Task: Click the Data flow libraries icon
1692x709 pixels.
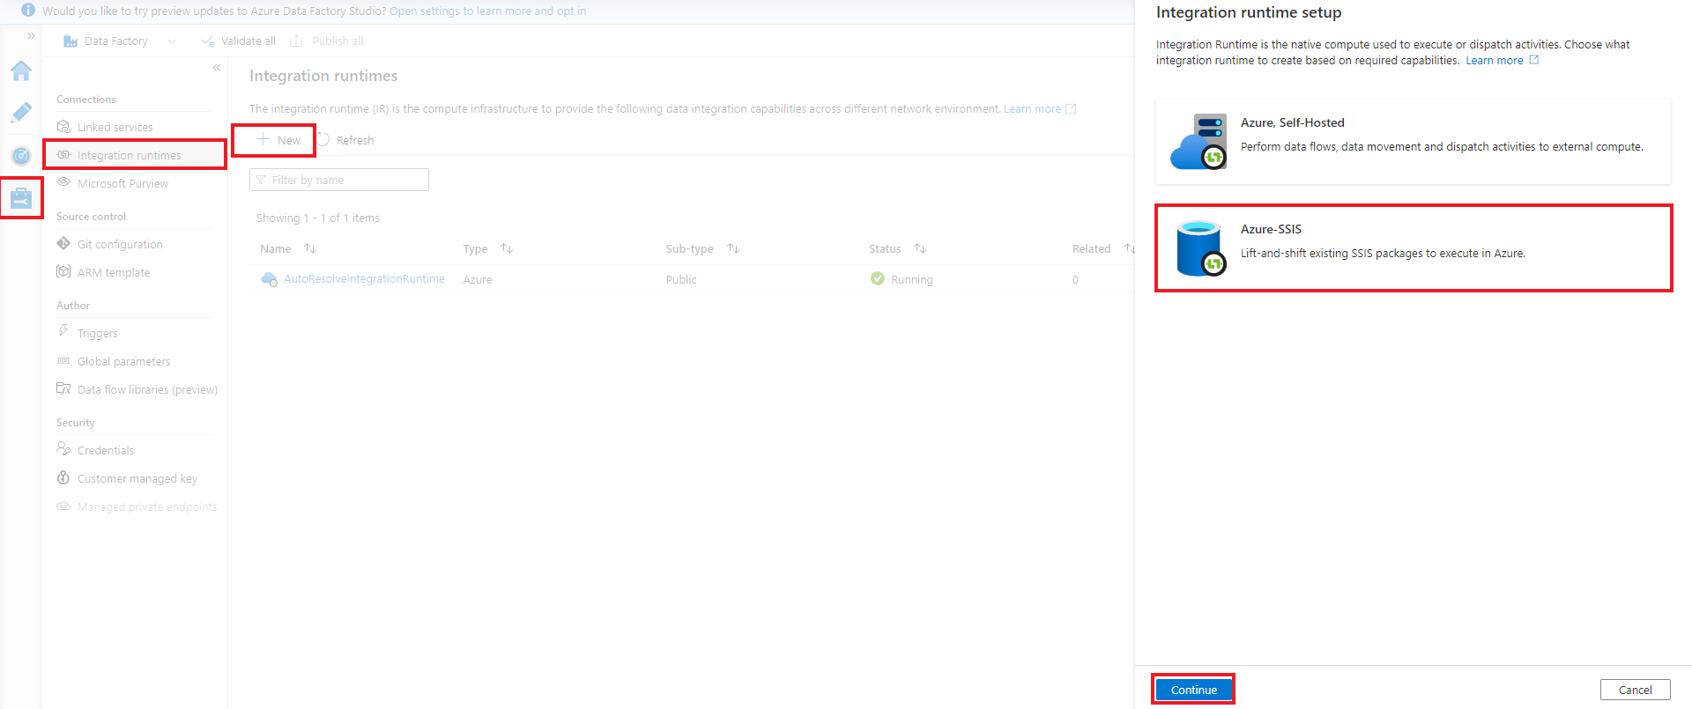Action: point(63,388)
